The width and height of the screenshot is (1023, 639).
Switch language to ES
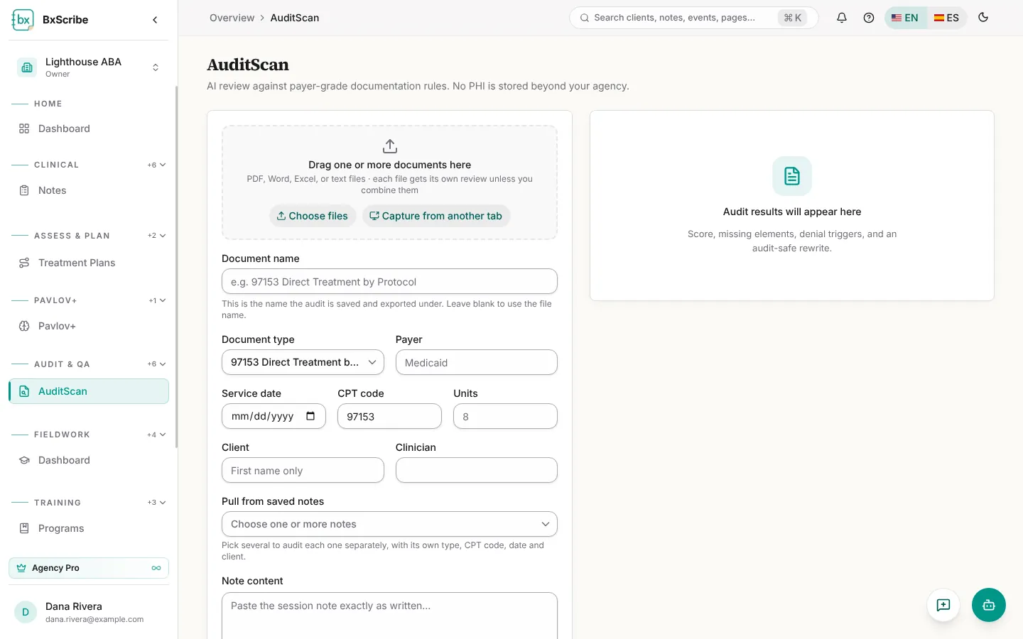coord(946,18)
